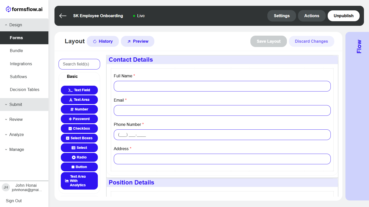Click the SK Employee Onboarding title
The width and height of the screenshot is (369, 207).
click(x=98, y=16)
